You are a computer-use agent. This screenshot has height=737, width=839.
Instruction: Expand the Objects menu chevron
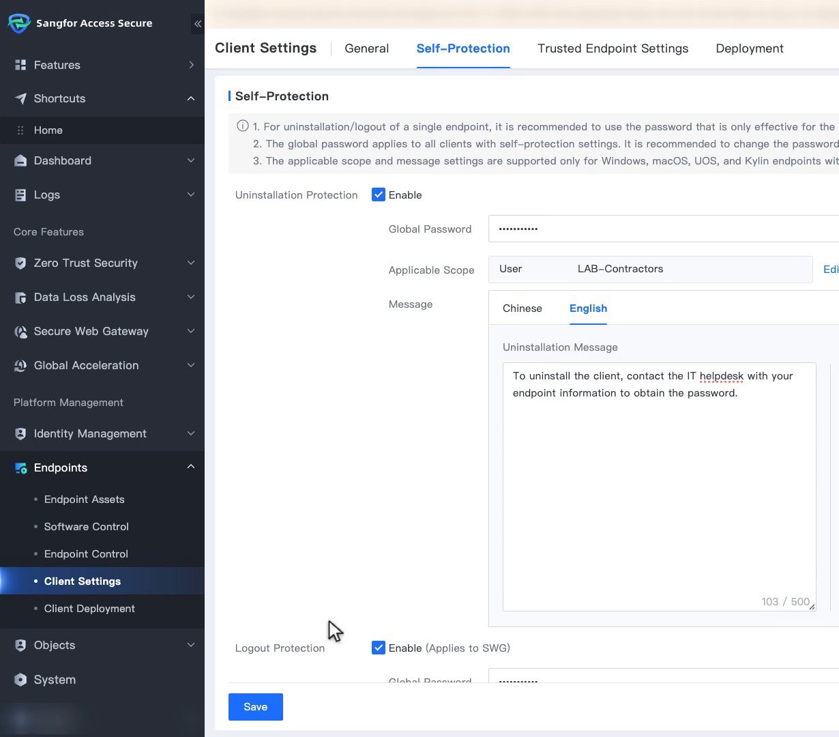(x=191, y=645)
